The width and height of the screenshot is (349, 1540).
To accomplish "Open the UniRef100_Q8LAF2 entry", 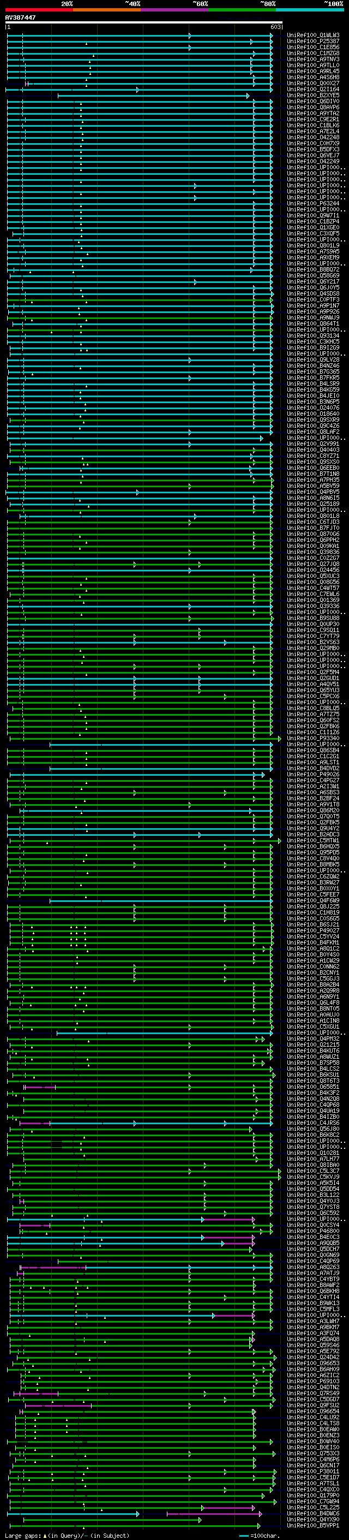I will [313, 432].
